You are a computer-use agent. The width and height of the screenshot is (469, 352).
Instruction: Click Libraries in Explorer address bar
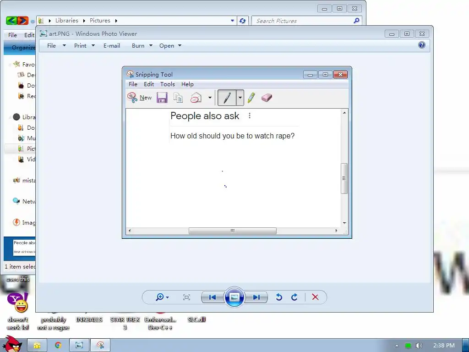(x=67, y=20)
